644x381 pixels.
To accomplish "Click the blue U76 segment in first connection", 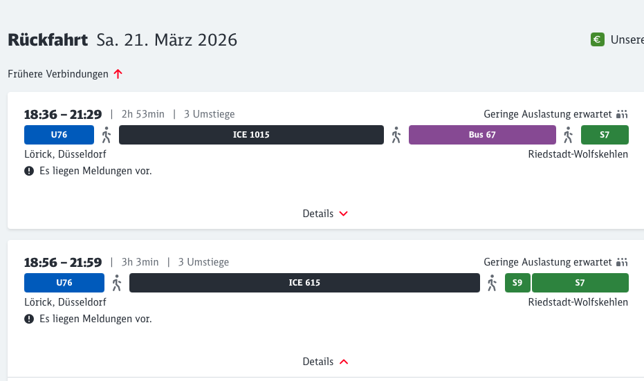I will [59, 135].
